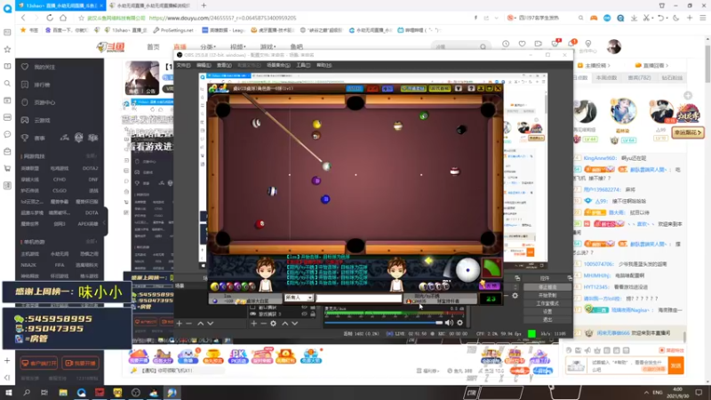Screen dimensions: 711x400
Task: Open Douyu watch history clock icon
Action: coord(506,44)
